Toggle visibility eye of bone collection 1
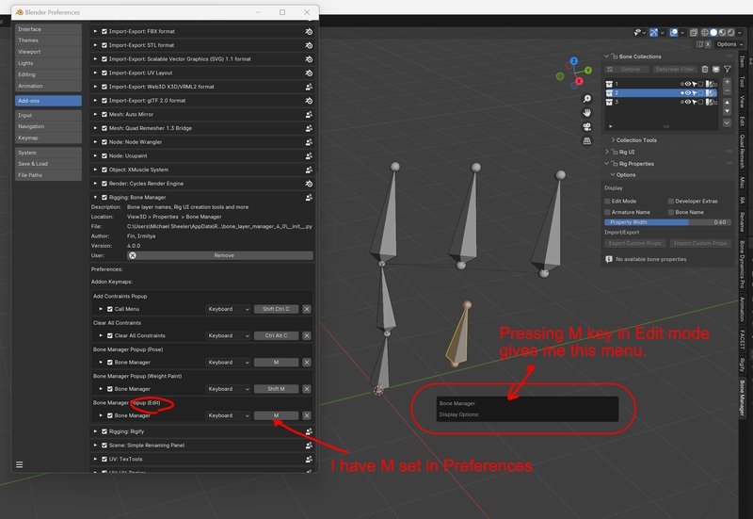This screenshot has height=519, width=753. [x=688, y=84]
